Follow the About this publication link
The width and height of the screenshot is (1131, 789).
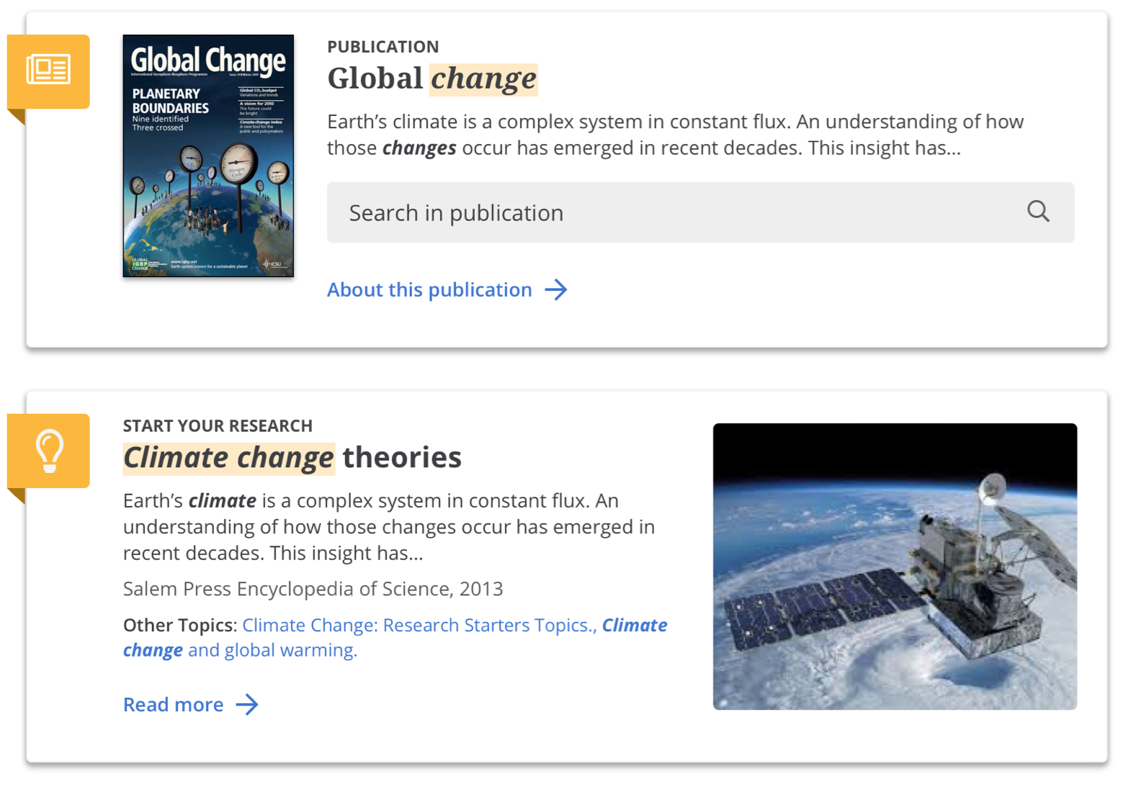click(429, 290)
